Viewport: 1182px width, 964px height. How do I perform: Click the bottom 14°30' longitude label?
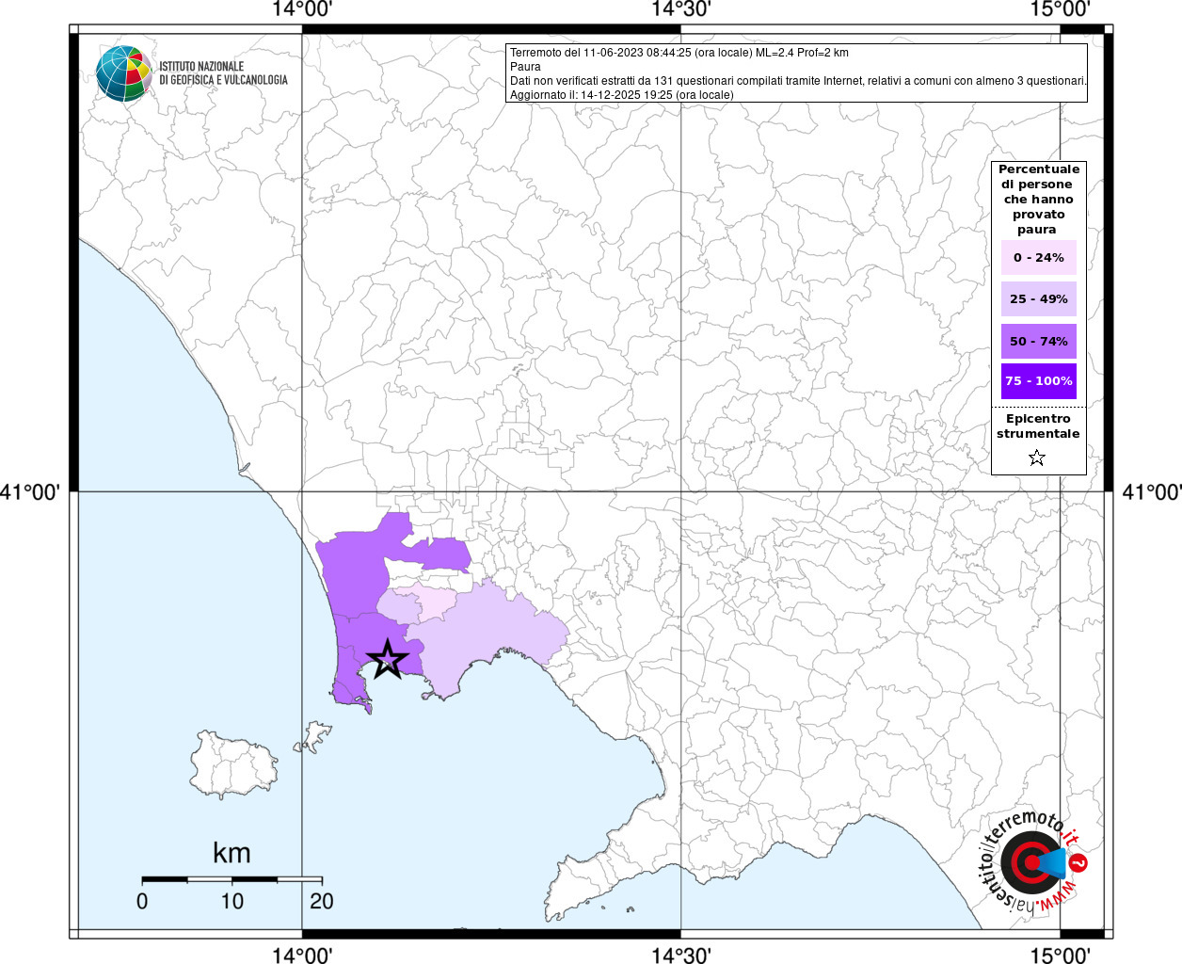pyautogui.click(x=680, y=955)
